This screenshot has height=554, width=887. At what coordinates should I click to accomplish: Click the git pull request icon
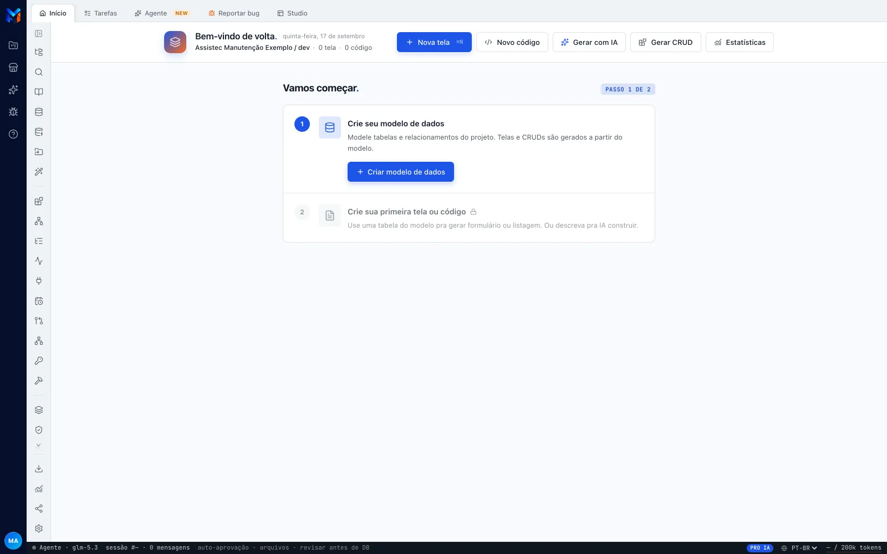(x=39, y=321)
